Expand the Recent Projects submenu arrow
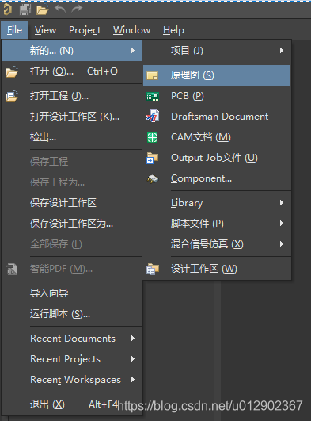Viewport: 311px width, 421px height. (133, 359)
